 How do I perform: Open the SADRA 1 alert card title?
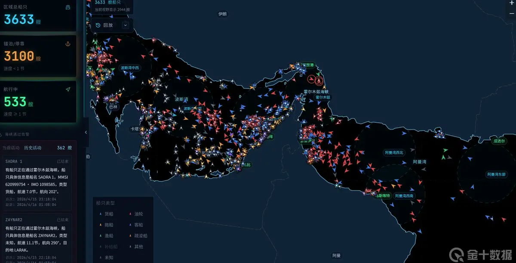click(x=14, y=161)
